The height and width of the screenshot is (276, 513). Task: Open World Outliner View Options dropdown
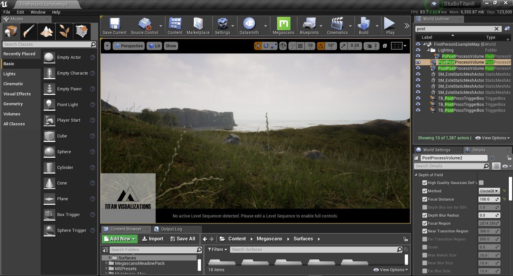492,138
